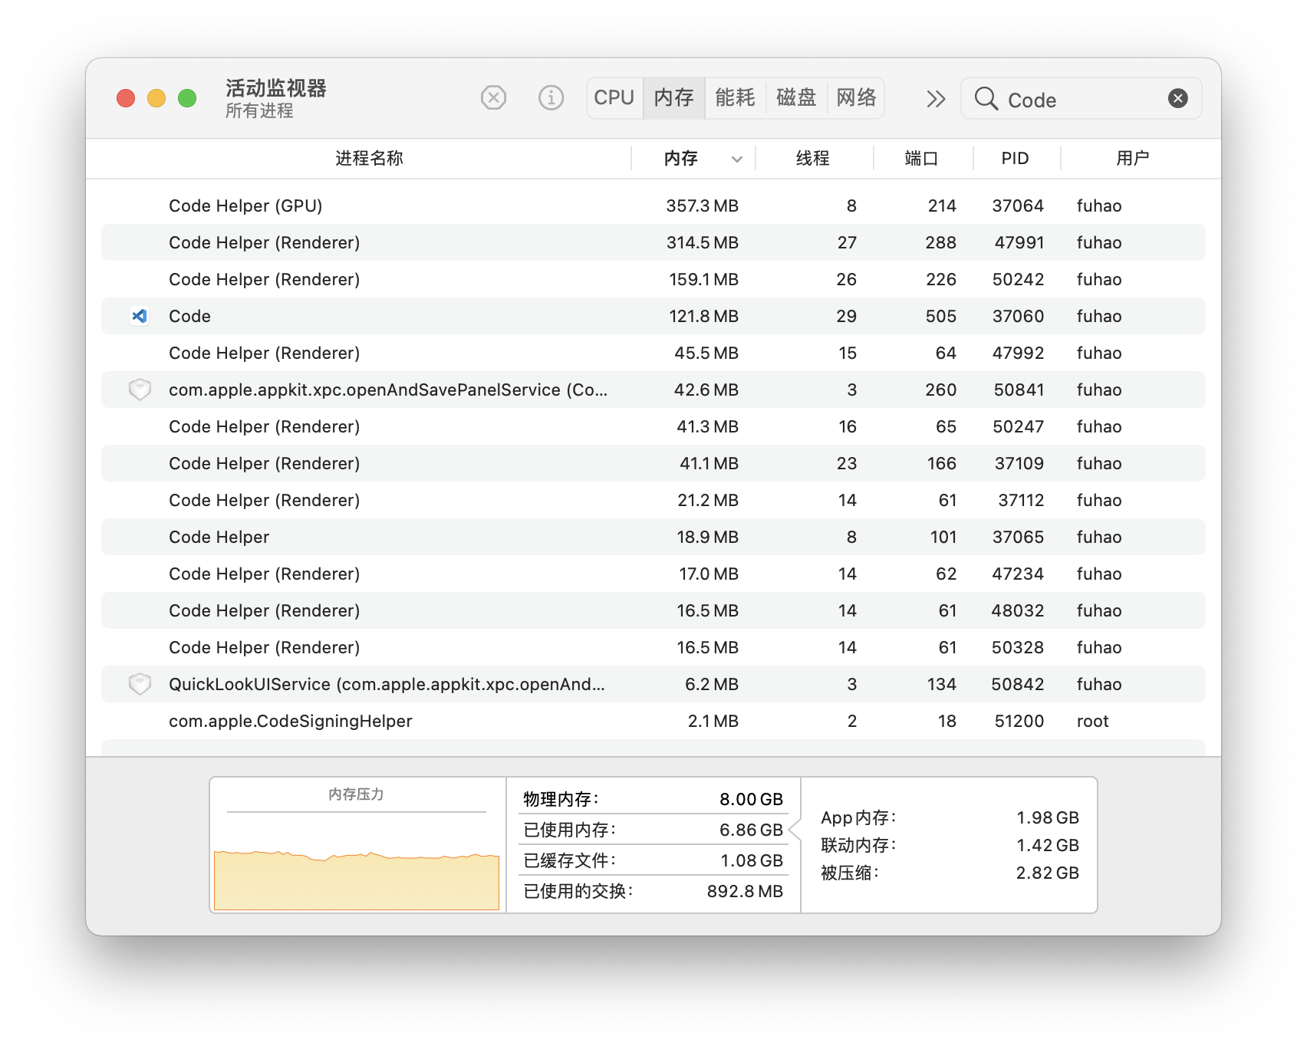Expand the toolbar overflow double-chevron
The width and height of the screenshot is (1307, 1049).
click(935, 99)
